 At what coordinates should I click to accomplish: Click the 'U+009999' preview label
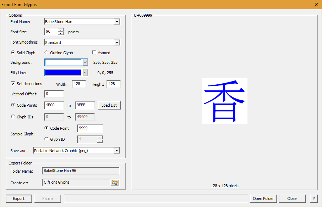[143, 15]
